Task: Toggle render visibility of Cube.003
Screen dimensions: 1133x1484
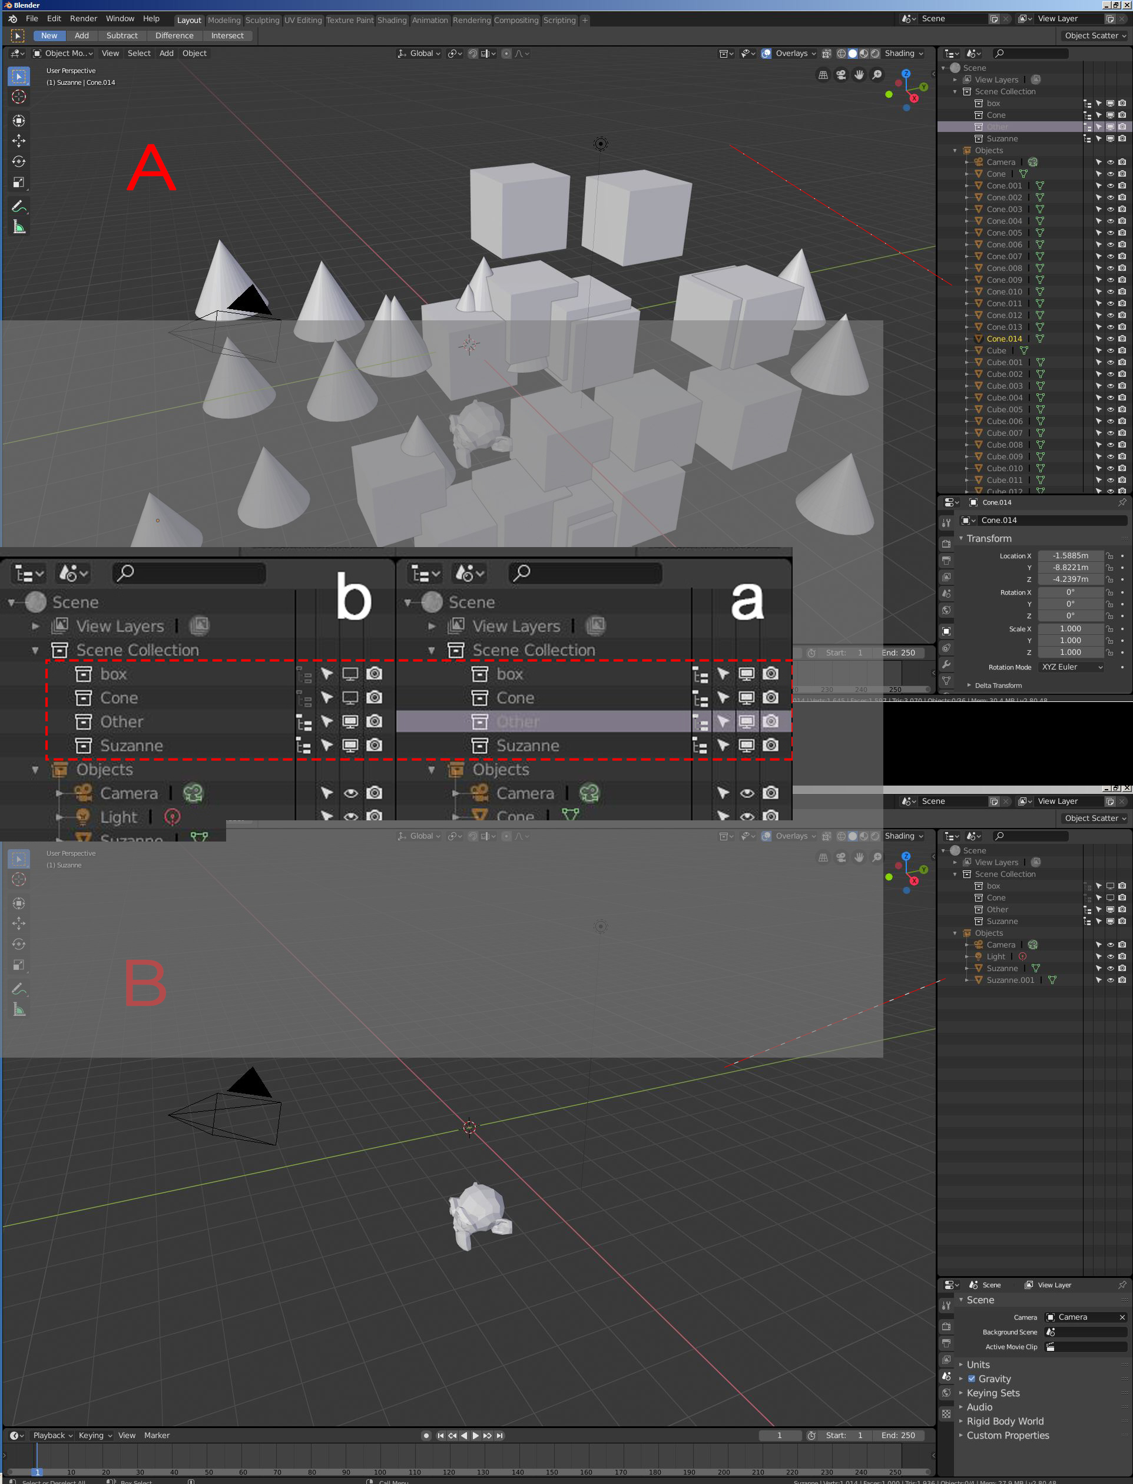Action: pos(1122,386)
